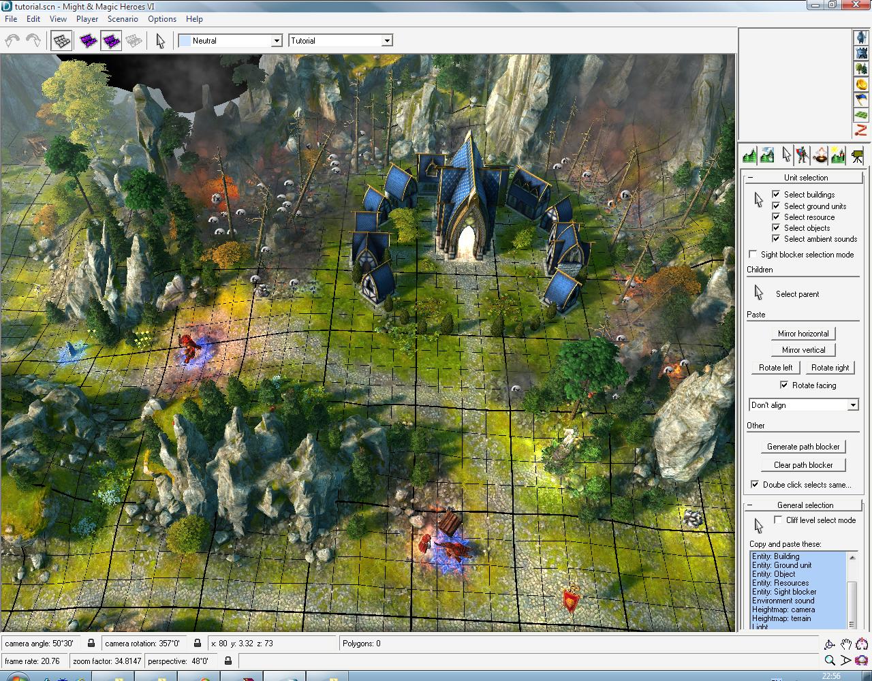
Task: Click the Rotate left button
Action: pos(776,368)
